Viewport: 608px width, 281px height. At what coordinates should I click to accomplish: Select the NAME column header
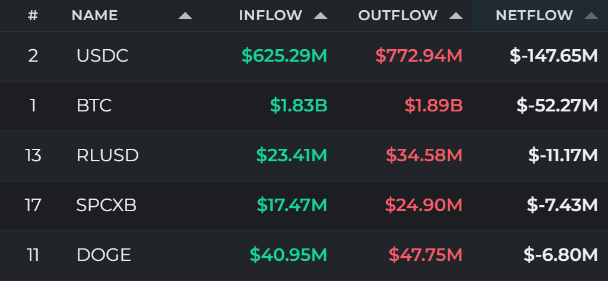[x=94, y=15]
